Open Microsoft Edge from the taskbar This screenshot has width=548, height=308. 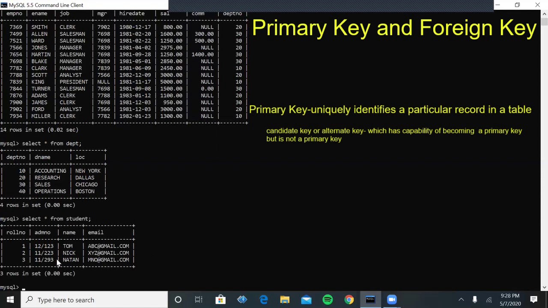click(263, 300)
